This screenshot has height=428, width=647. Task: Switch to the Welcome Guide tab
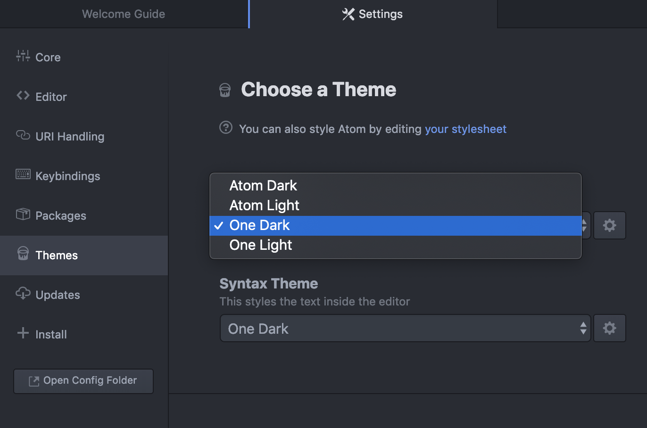pos(124,14)
